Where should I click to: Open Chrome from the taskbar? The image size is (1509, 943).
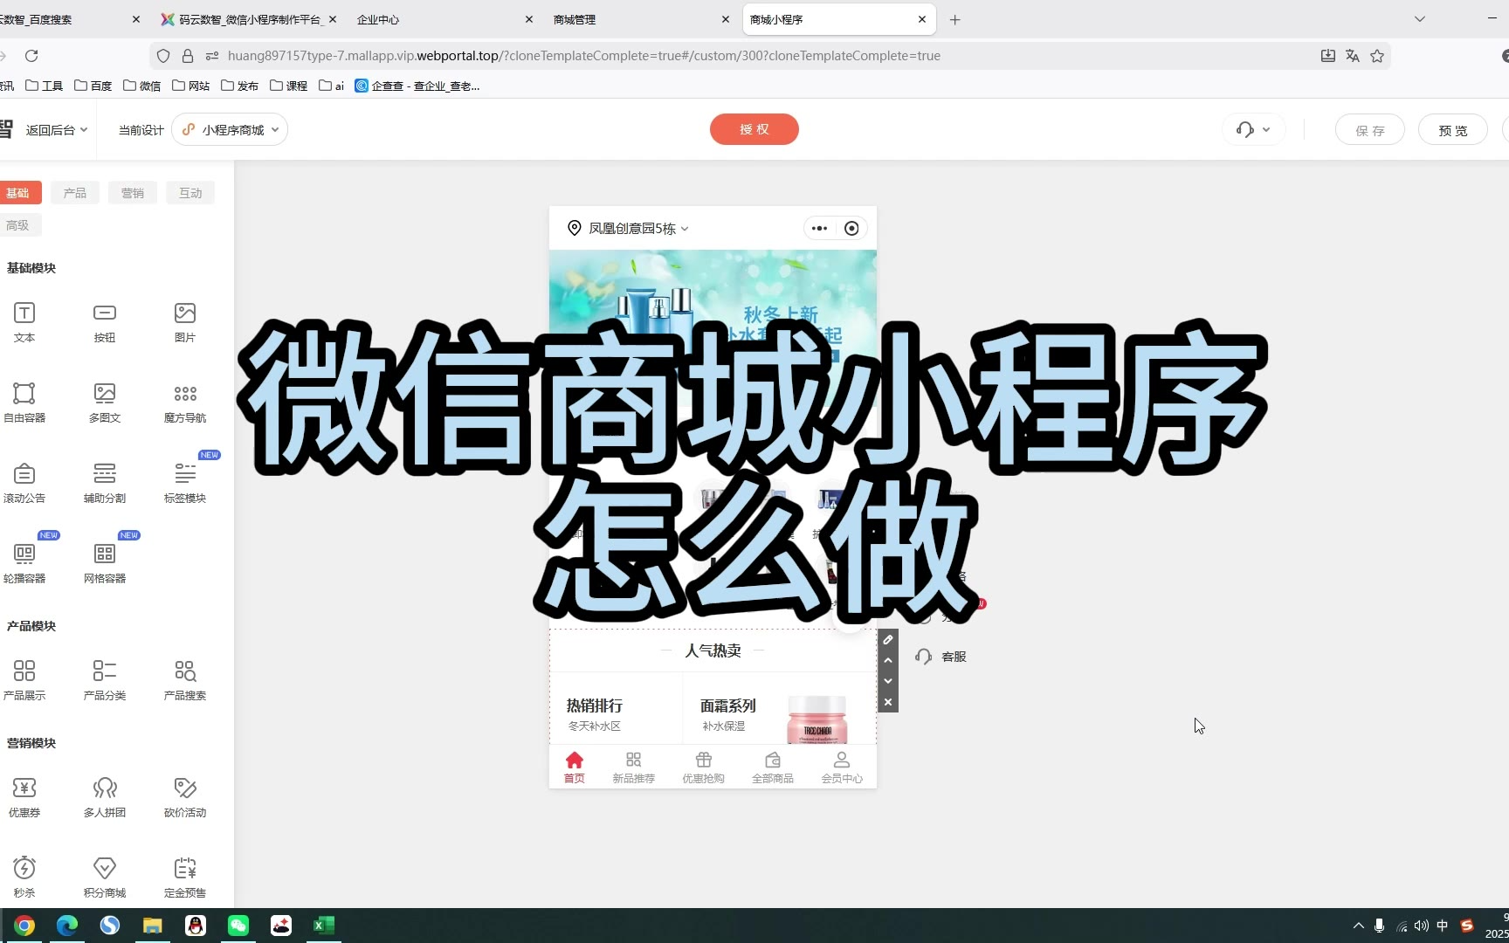tap(24, 926)
